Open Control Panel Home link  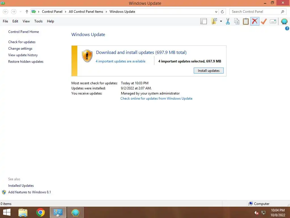coord(24,32)
